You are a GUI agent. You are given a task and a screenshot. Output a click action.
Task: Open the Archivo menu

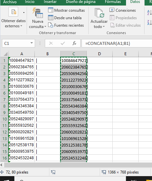(x=10, y=2)
